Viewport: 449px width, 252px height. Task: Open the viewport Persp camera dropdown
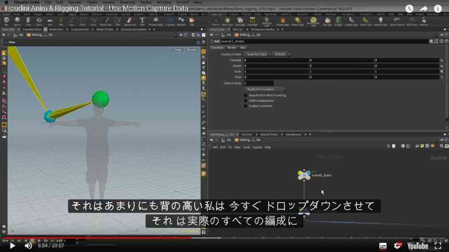178,50
